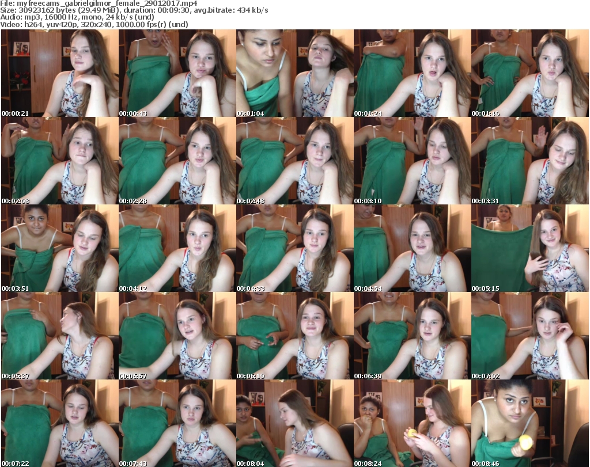Click the frame at 00:04:54

pos(413,248)
